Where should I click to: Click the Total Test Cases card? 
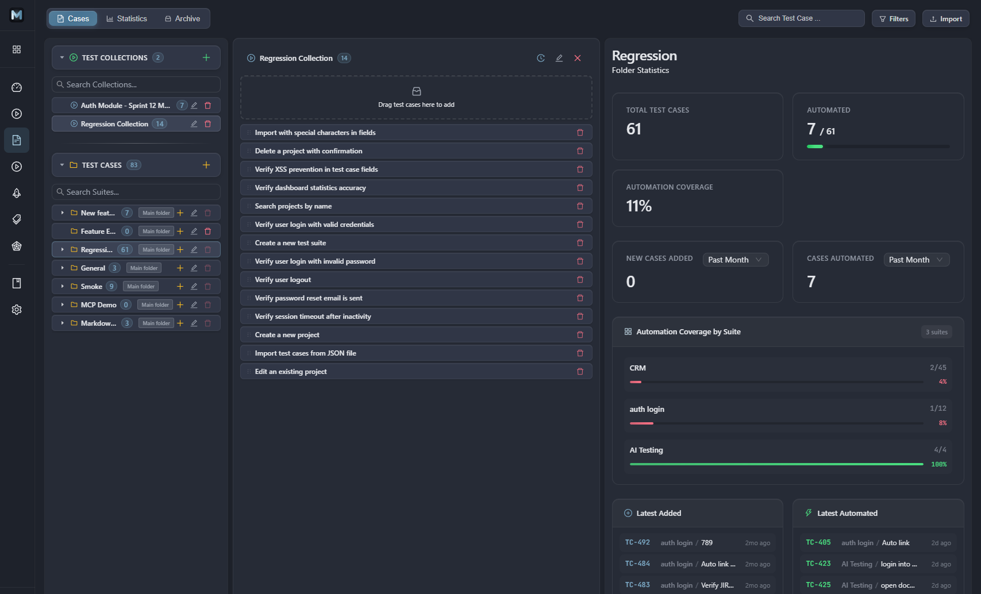698,126
